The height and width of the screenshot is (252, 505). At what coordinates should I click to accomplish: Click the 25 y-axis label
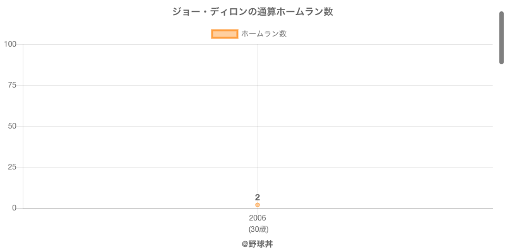pyautogui.click(x=12, y=167)
